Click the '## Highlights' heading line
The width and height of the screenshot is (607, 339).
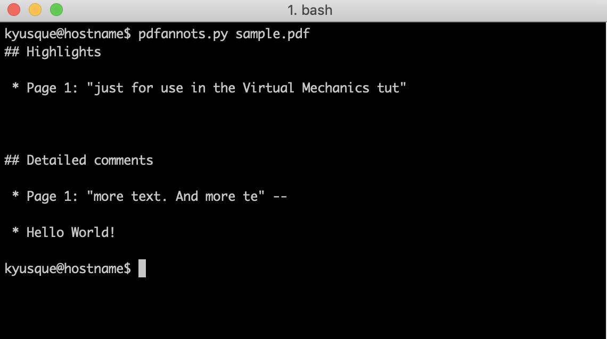pyautogui.click(x=53, y=52)
